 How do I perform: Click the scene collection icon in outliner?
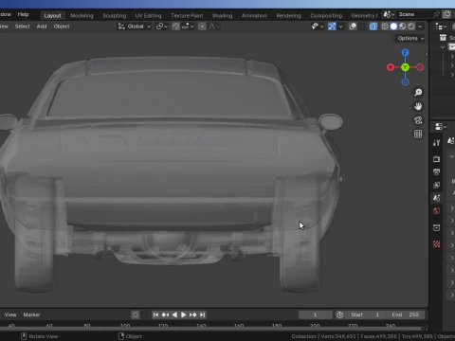coord(443,38)
